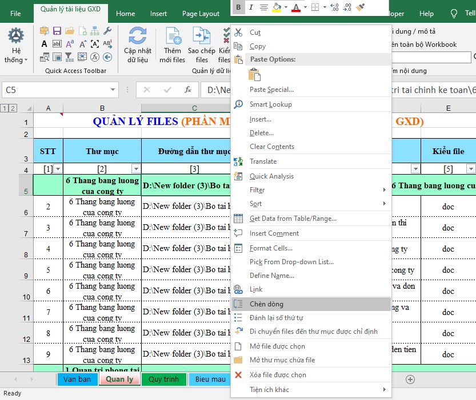
Task: Click the format painter brush icon
Action: (360, 7)
